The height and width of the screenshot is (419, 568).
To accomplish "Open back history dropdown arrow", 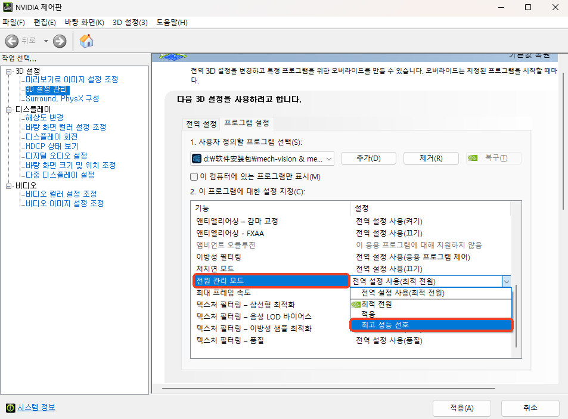I will pos(46,41).
